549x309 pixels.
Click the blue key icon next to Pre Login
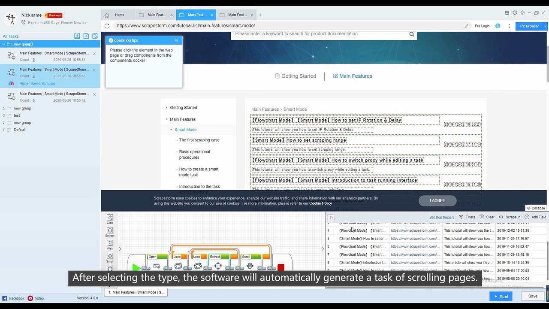pos(498,26)
